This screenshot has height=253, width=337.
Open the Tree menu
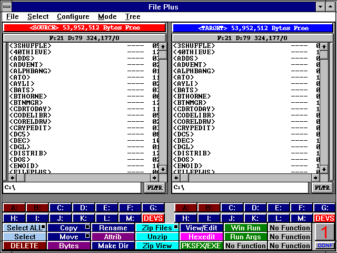tap(133, 17)
